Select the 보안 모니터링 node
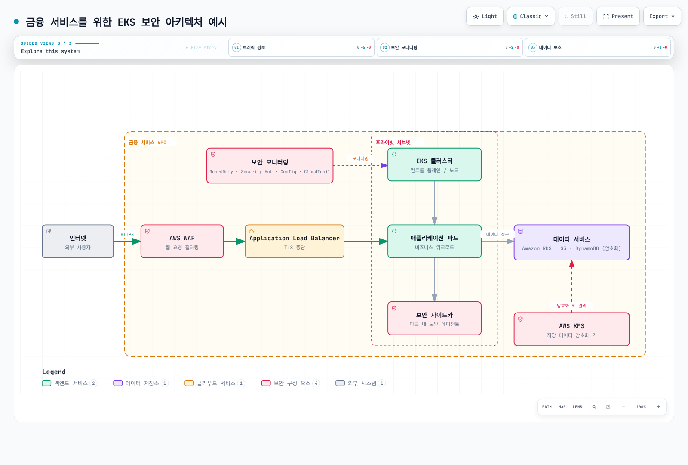 click(x=270, y=166)
